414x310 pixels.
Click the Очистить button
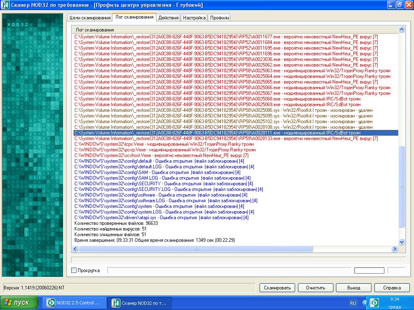pyautogui.click(x=315, y=287)
